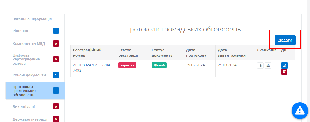
Task: Navigate to Державні інтереси section
Action: coord(30,119)
